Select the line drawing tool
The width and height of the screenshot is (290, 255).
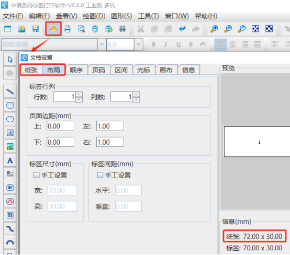tap(10, 91)
